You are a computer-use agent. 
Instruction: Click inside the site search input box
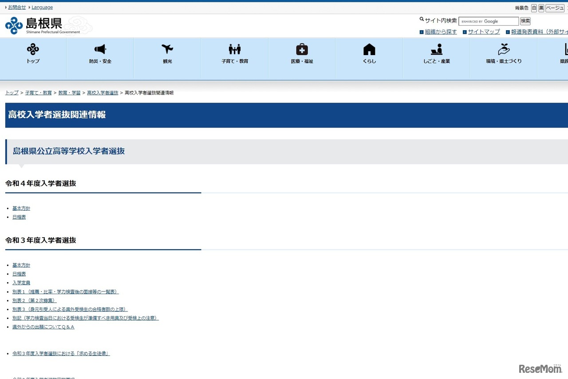point(488,21)
